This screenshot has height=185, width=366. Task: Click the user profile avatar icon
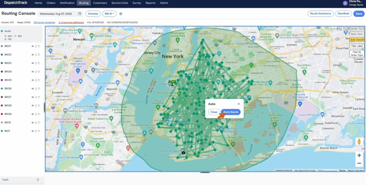345,3
